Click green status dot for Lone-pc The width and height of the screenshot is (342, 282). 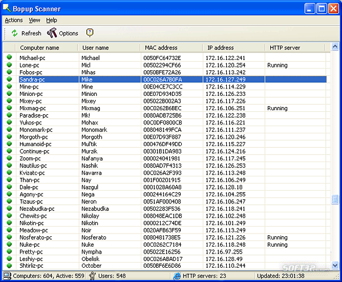(9, 65)
